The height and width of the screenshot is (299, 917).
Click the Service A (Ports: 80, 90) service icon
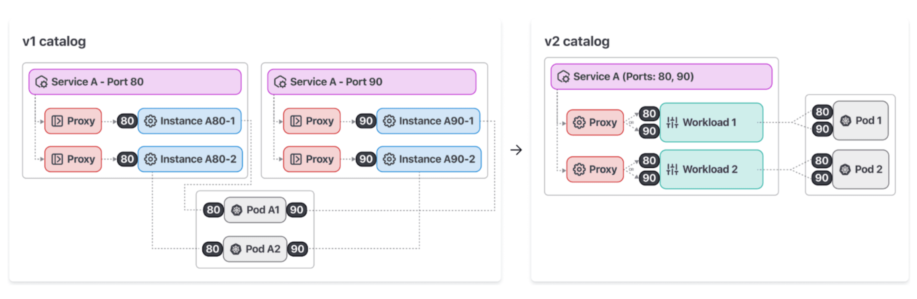[x=563, y=77]
